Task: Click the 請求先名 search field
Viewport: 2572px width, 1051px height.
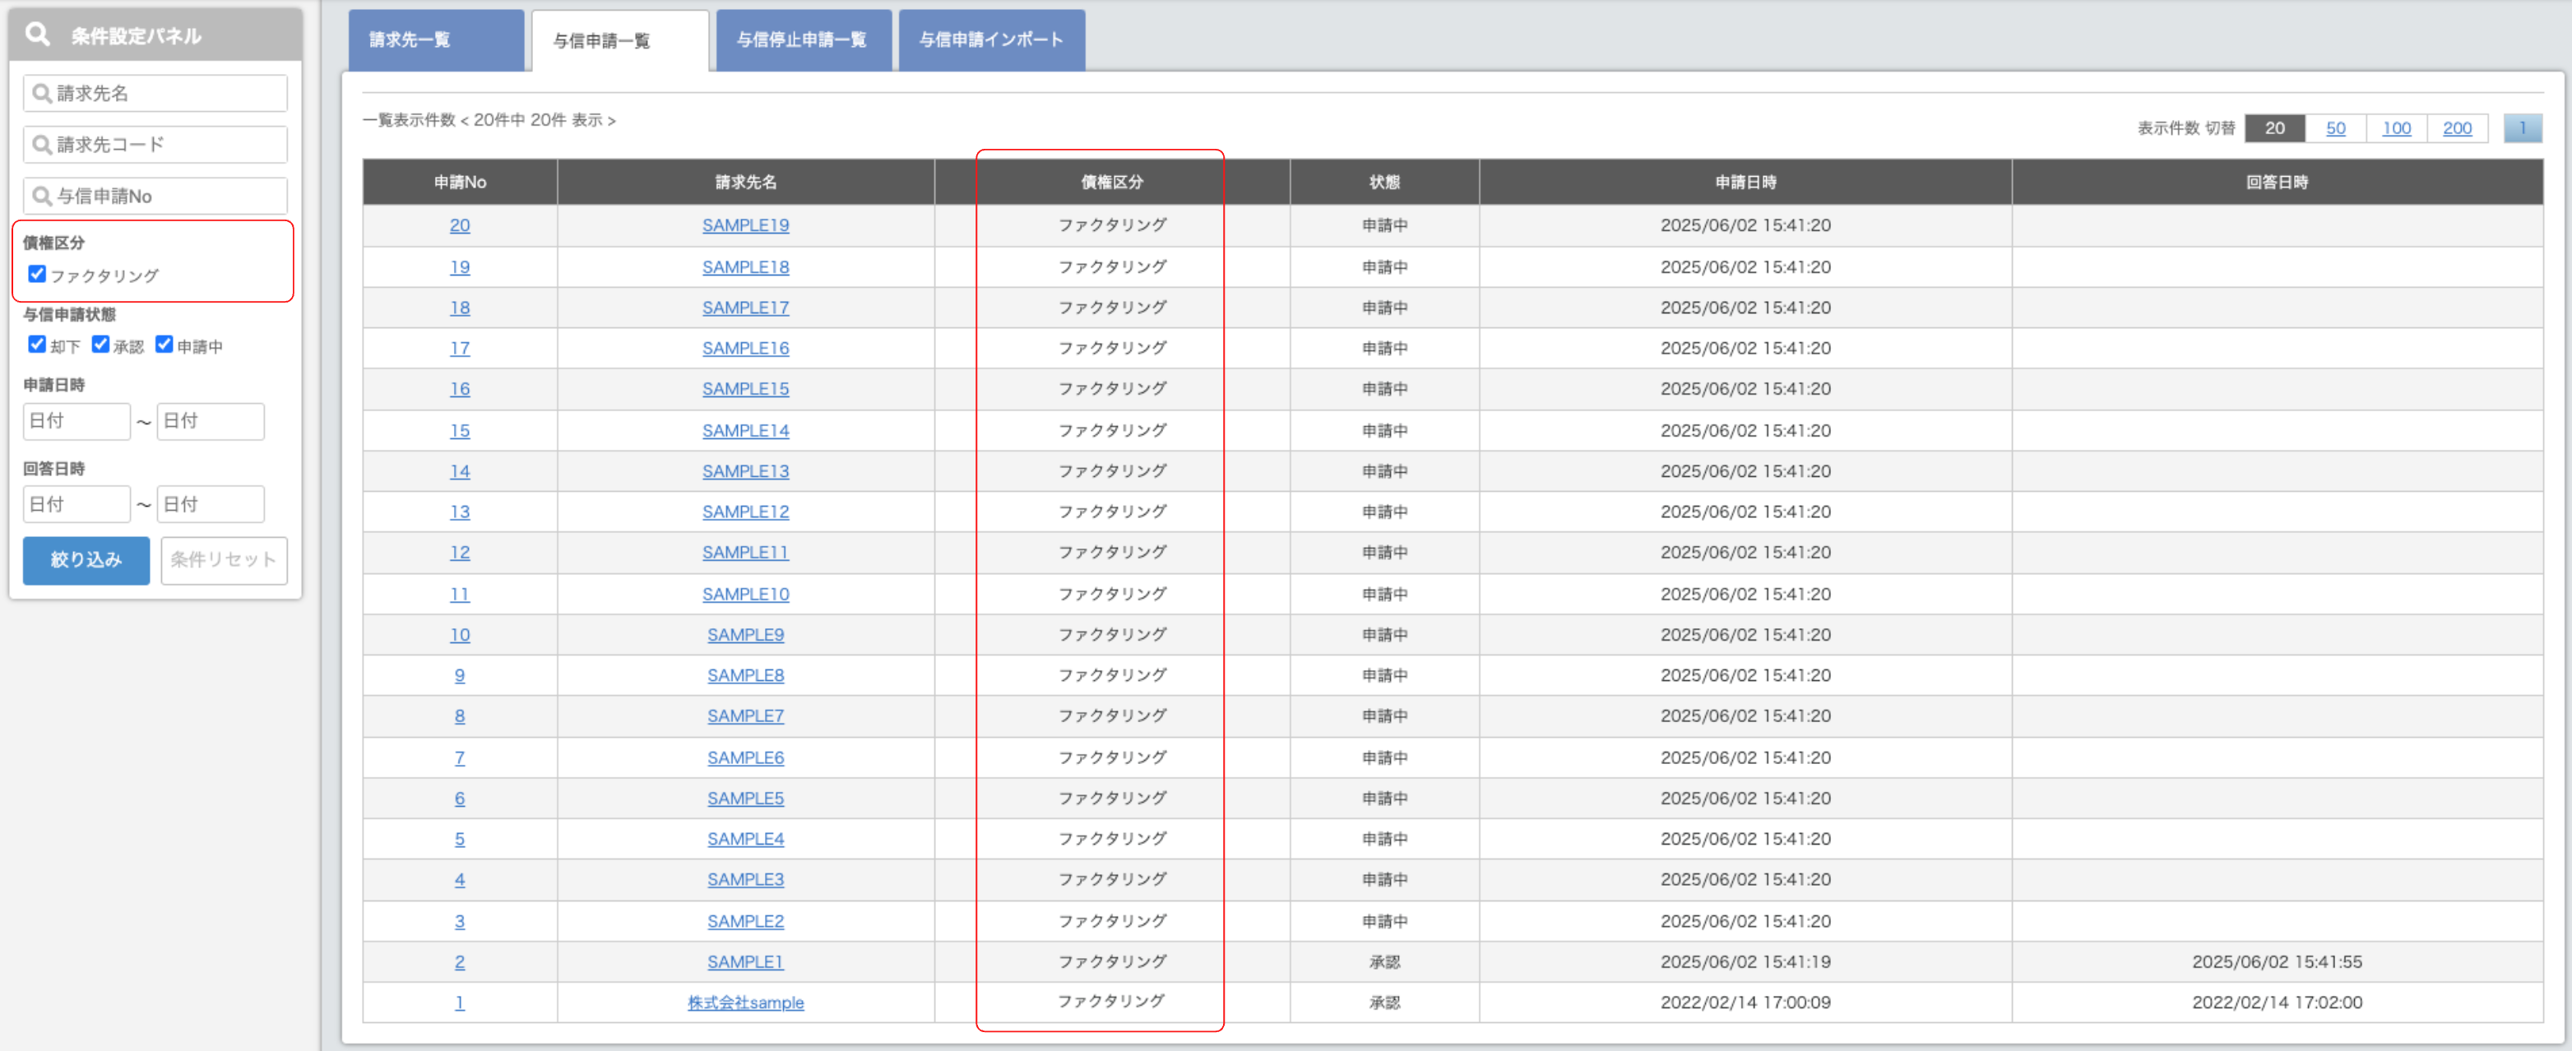Action: pos(155,93)
